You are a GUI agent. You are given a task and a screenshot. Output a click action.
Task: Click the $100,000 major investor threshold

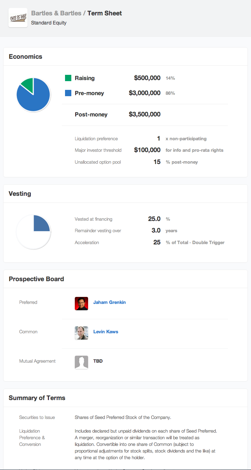(147, 150)
